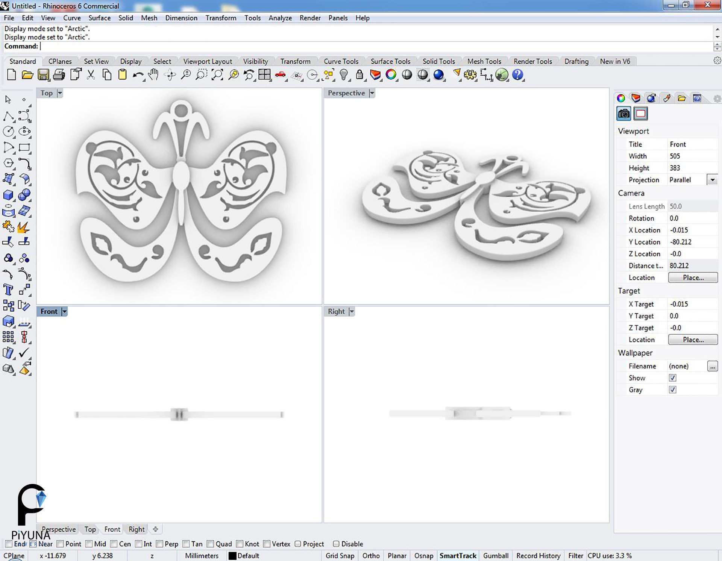Open the Front viewport title dropdown arrow

click(x=65, y=311)
